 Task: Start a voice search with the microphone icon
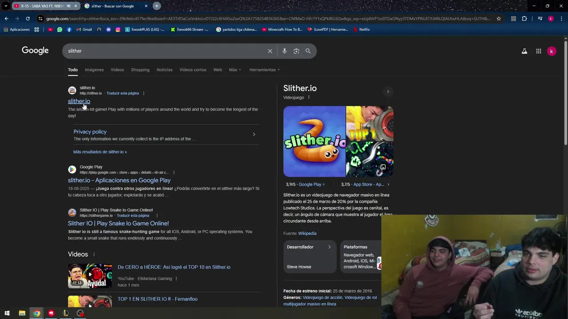tap(284, 51)
